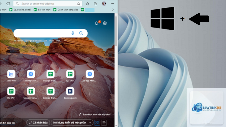Start voice search with the microphone icon
Screen dimensions: 226x127
(73, 33)
